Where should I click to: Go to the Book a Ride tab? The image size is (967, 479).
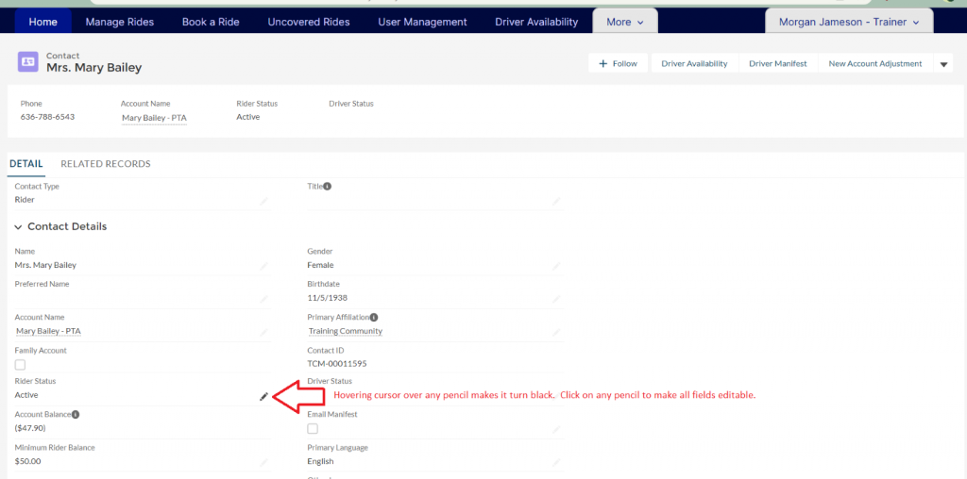click(211, 22)
